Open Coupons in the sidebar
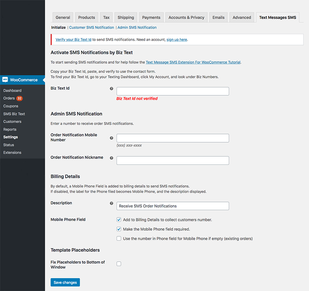 click(11, 106)
